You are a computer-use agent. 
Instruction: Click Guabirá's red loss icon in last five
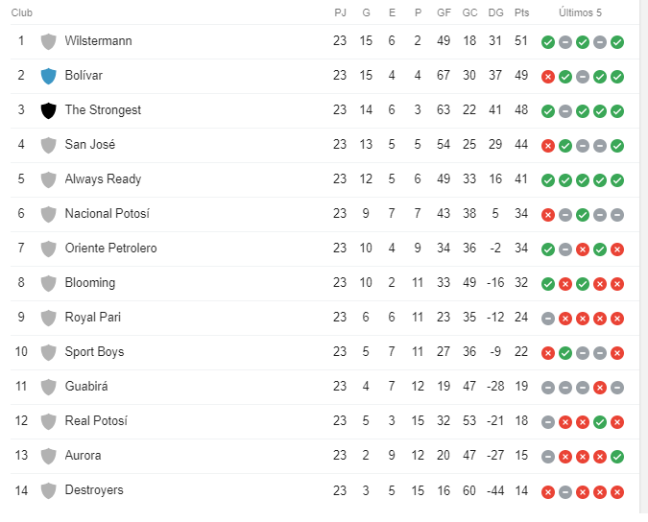600,388
